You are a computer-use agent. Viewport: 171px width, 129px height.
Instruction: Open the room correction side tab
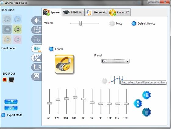click(x=37, y=67)
